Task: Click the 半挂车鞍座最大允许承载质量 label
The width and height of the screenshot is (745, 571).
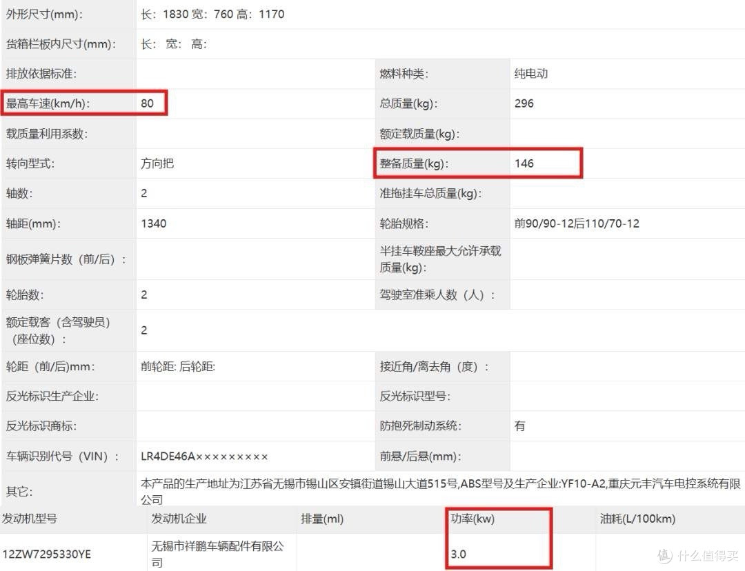Action: pyautogui.click(x=440, y=259)
